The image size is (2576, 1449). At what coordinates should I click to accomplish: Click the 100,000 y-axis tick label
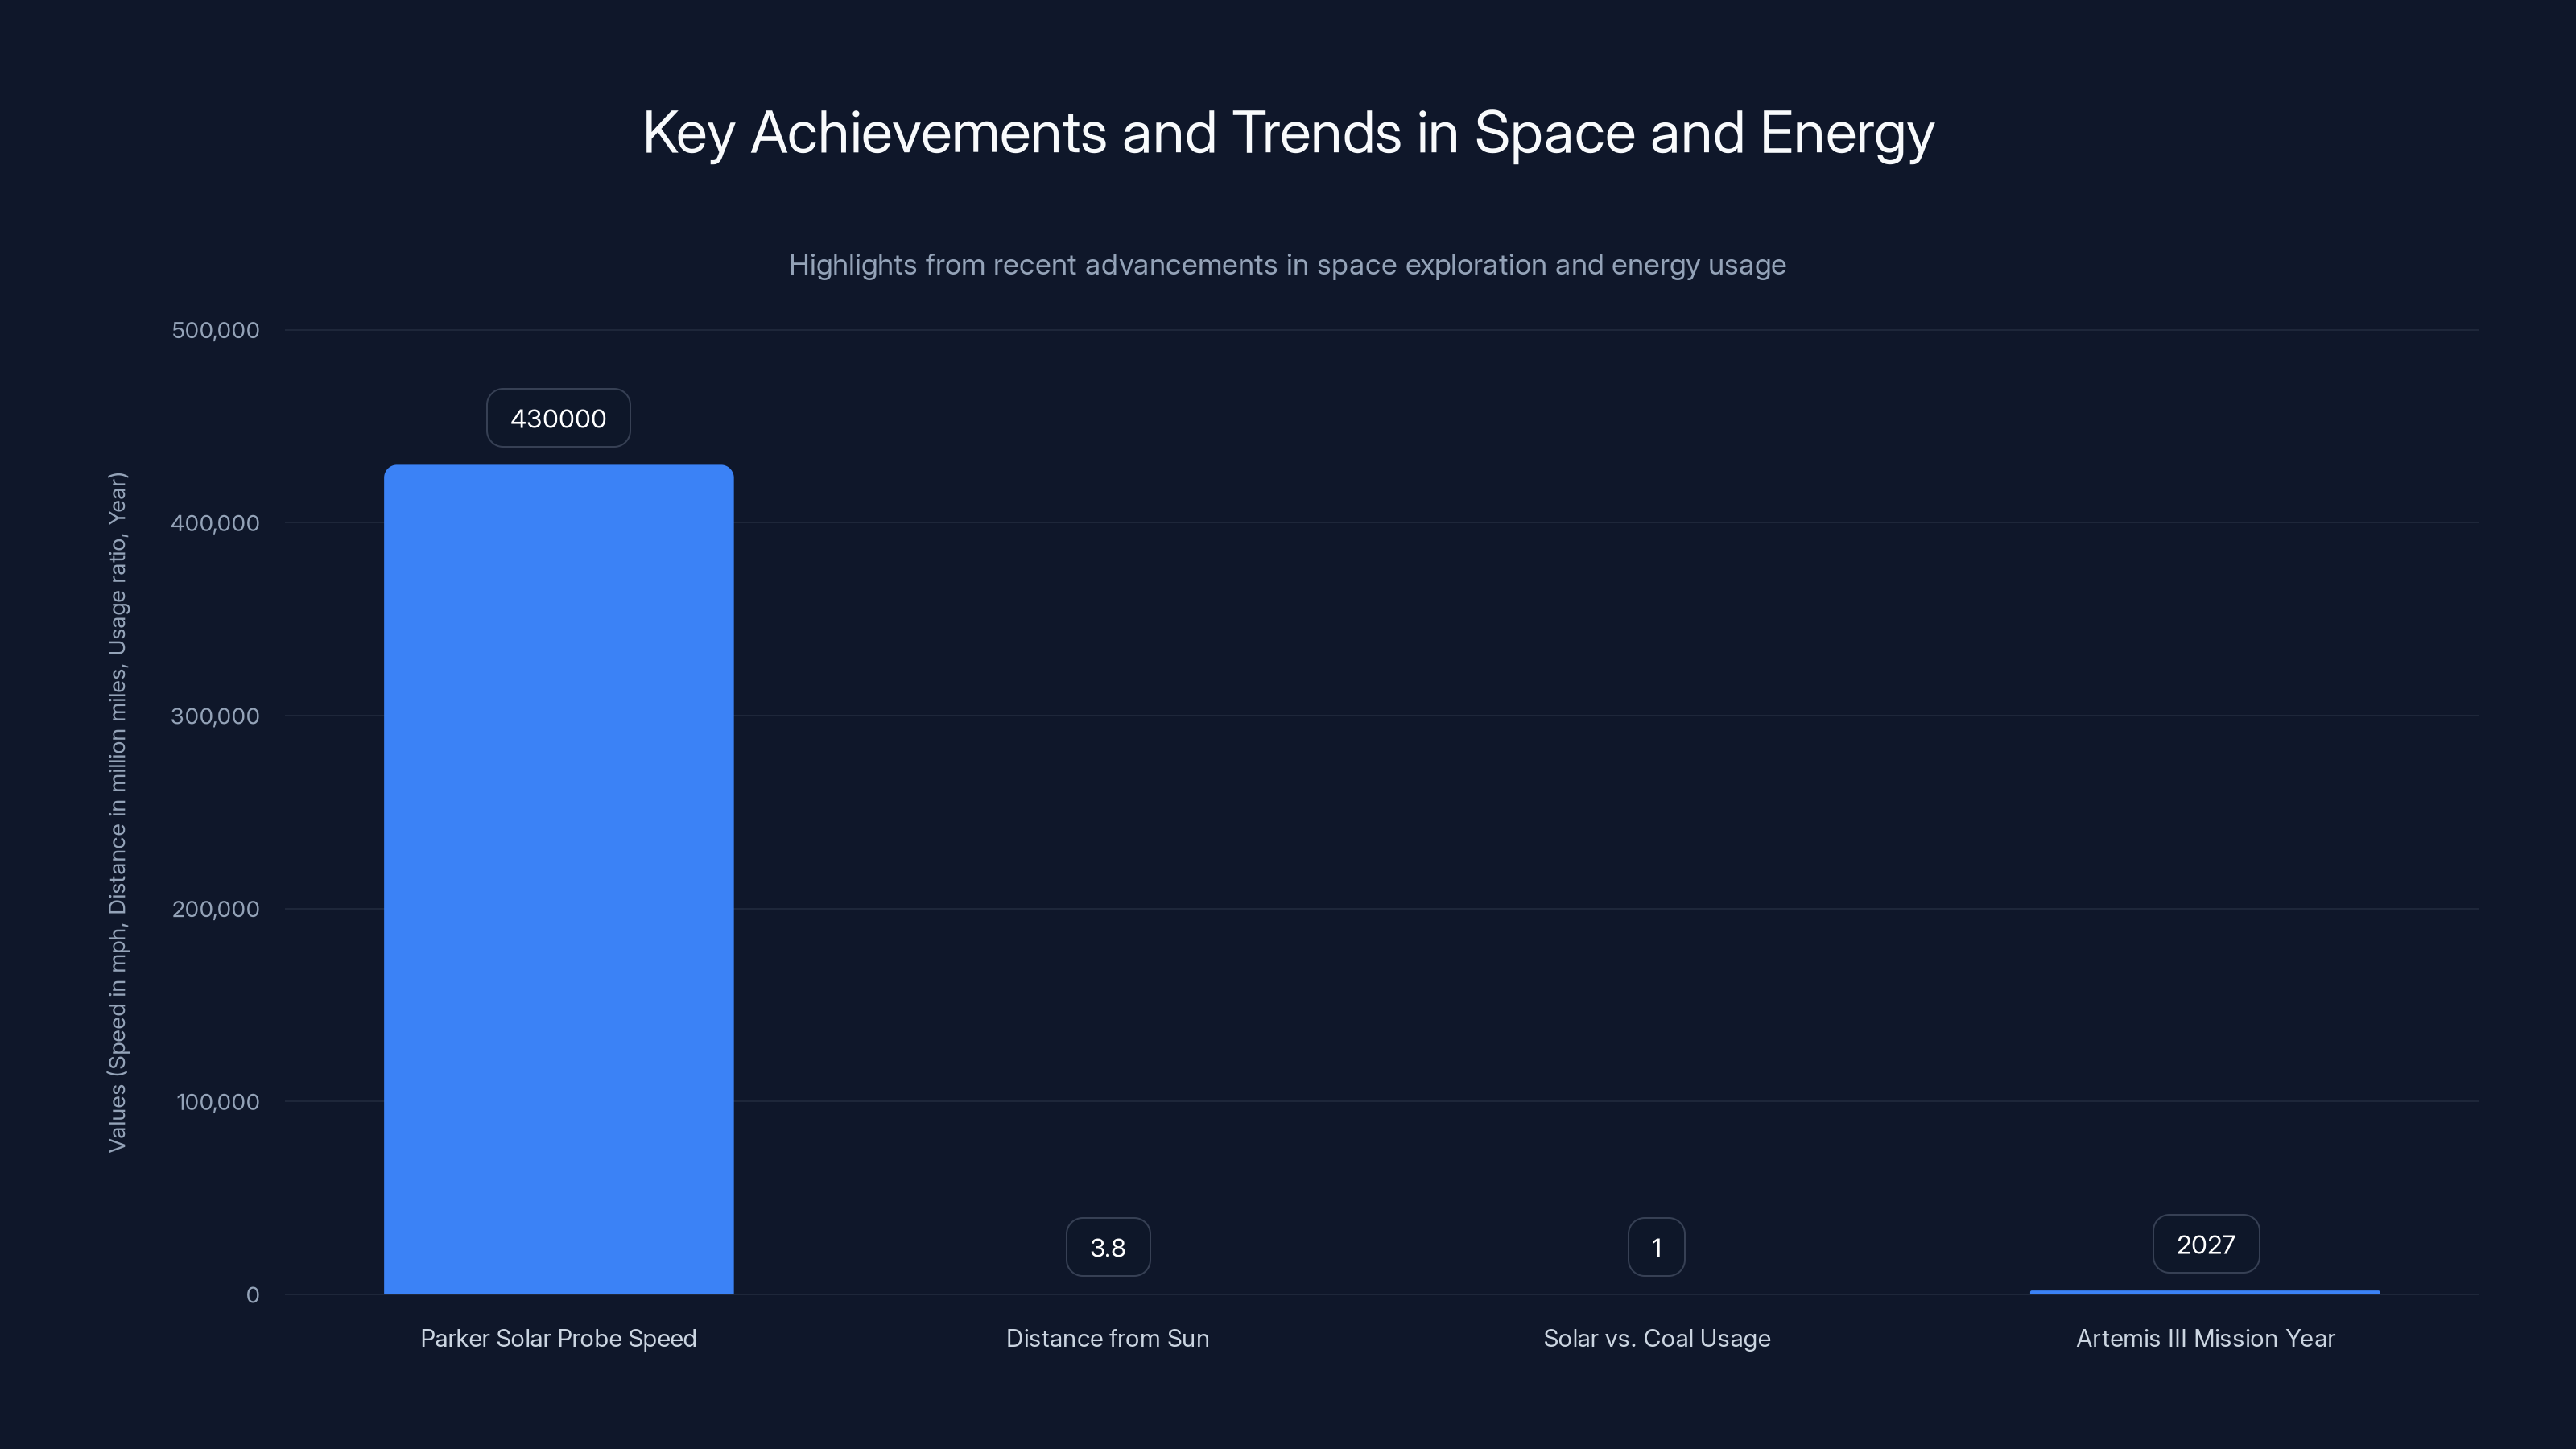(218, 1102)
